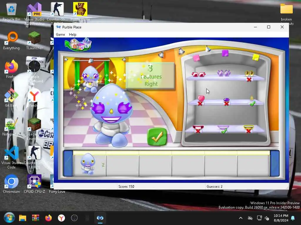Click the village home icon with green arrow
This screenshot has width=301, height=225.
(x=78, y=45)
